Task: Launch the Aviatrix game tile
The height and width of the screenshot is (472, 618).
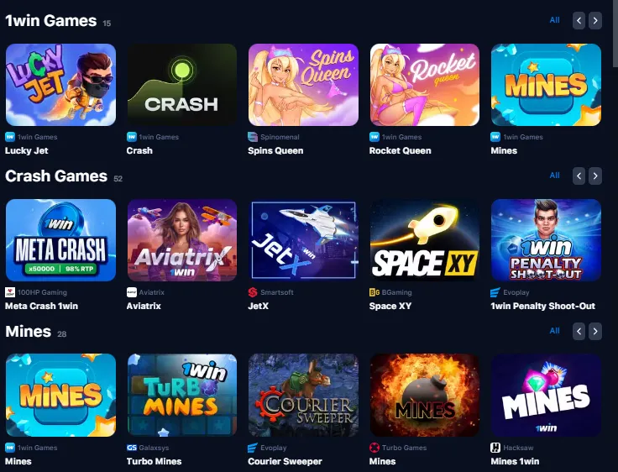Action: pos(182,240)
